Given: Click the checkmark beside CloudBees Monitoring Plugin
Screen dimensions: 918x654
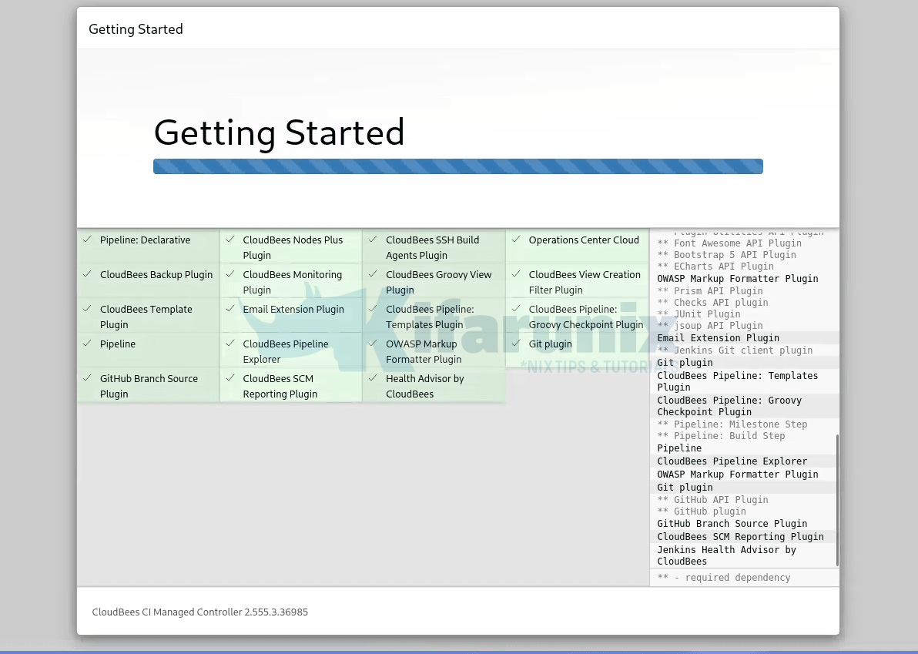Looking at the screenshot, I should (x=230, y=274).
